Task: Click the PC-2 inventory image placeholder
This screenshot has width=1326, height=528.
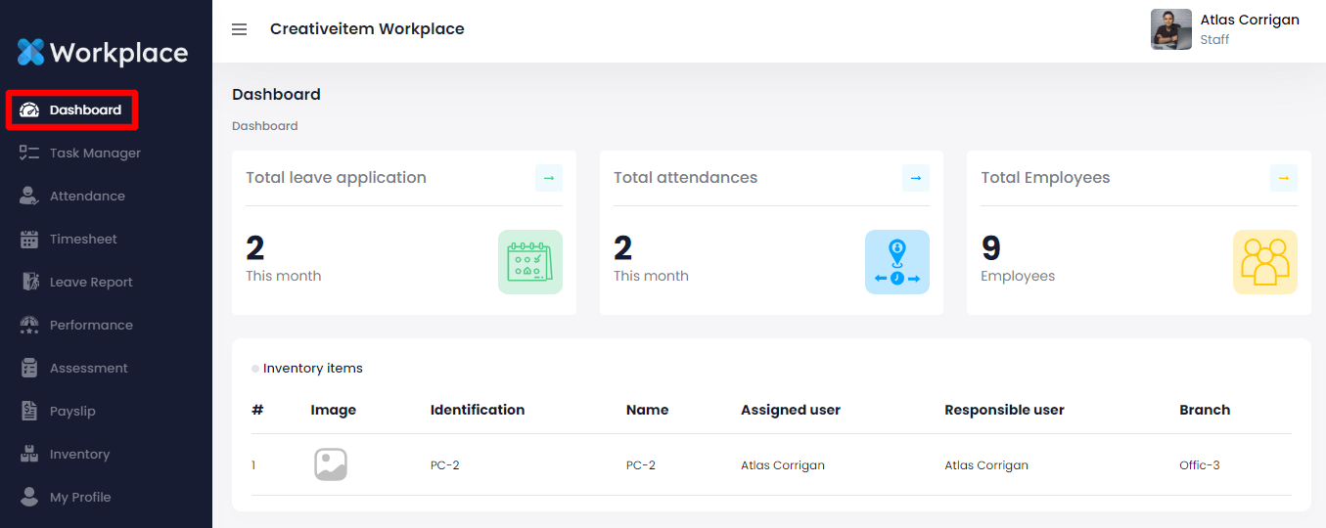Action: [331, 464]
